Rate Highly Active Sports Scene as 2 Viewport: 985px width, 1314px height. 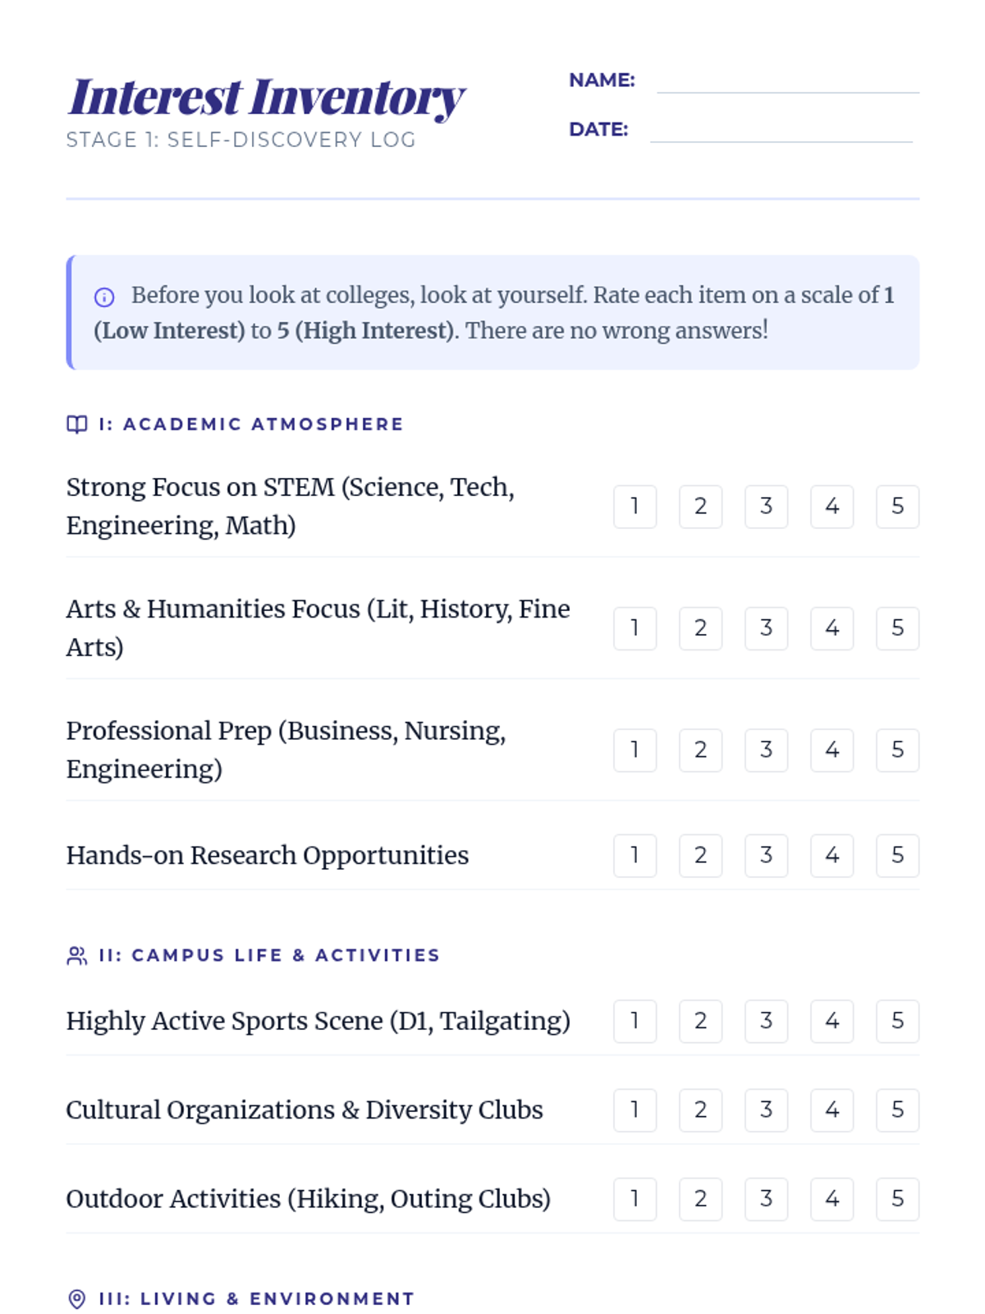700,1021
